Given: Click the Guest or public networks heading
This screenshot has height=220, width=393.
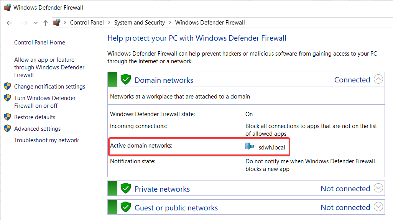Looking at the screenshot, I should pos(176,208).
